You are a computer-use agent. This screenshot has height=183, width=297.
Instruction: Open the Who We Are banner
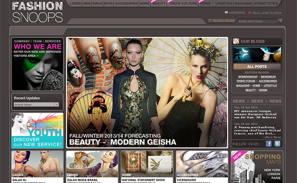pyautogui.click(x=37, y=64)
